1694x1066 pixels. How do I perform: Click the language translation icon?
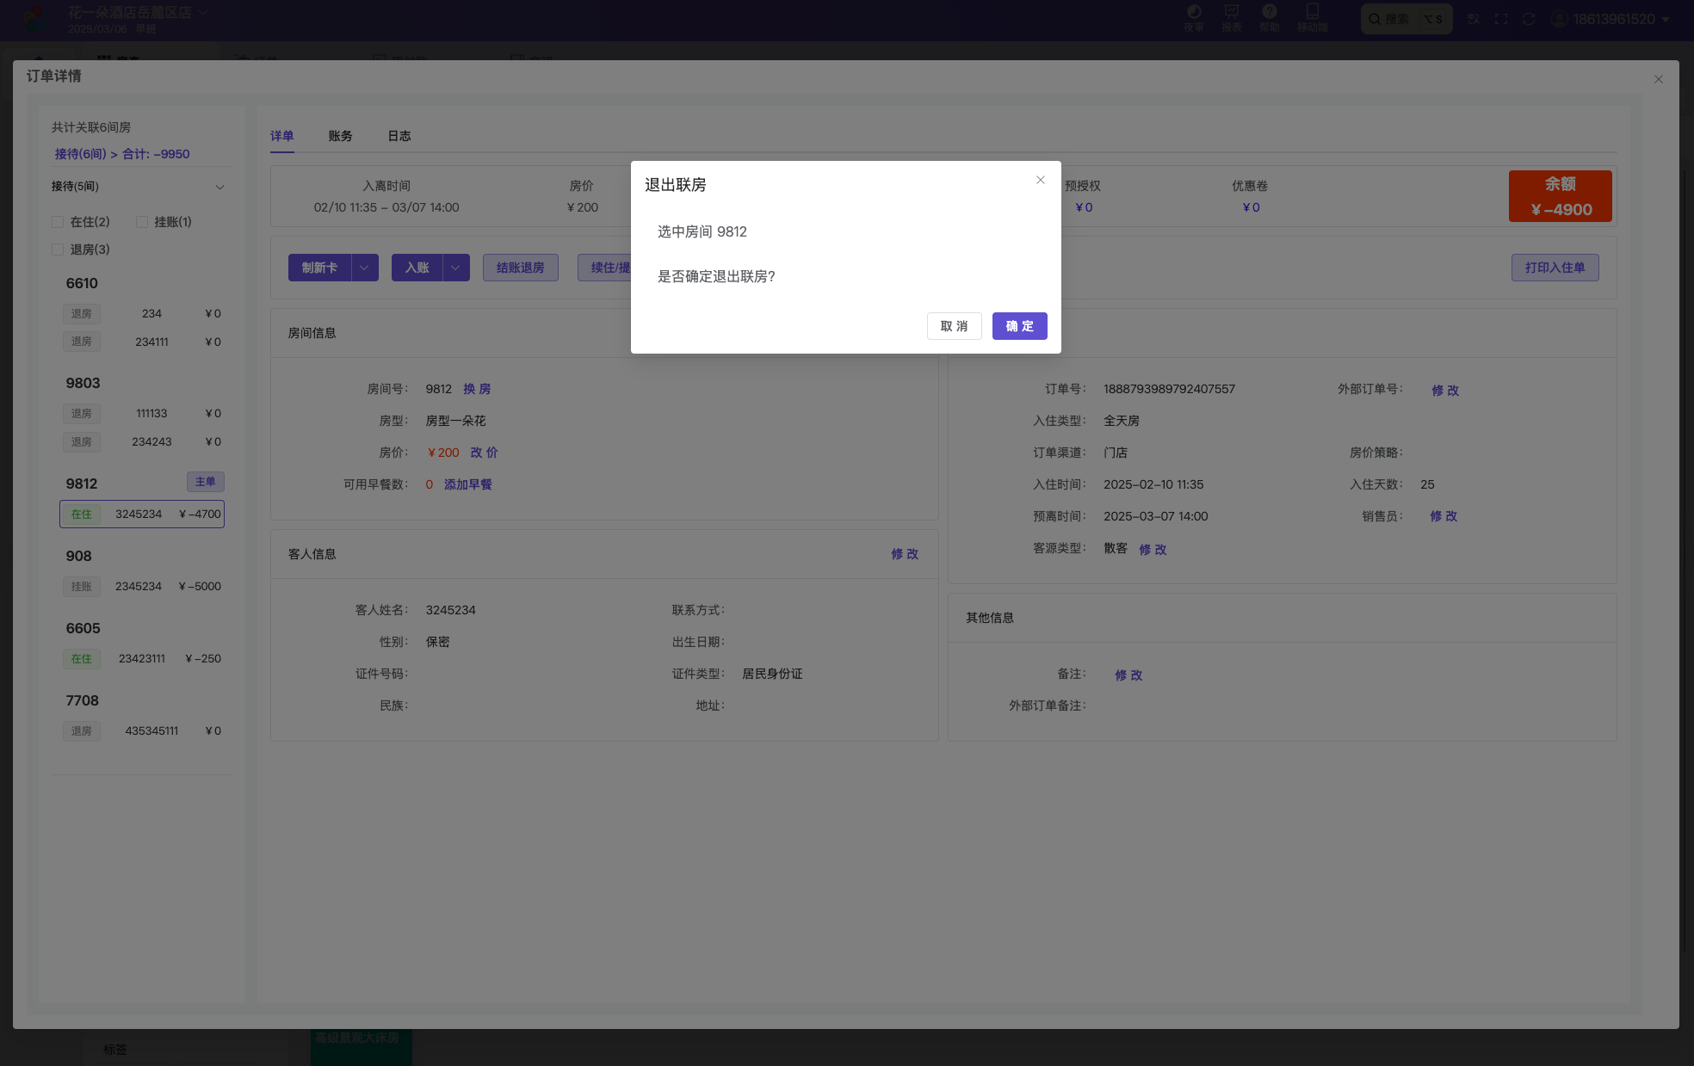click(x=1474, y=19)
